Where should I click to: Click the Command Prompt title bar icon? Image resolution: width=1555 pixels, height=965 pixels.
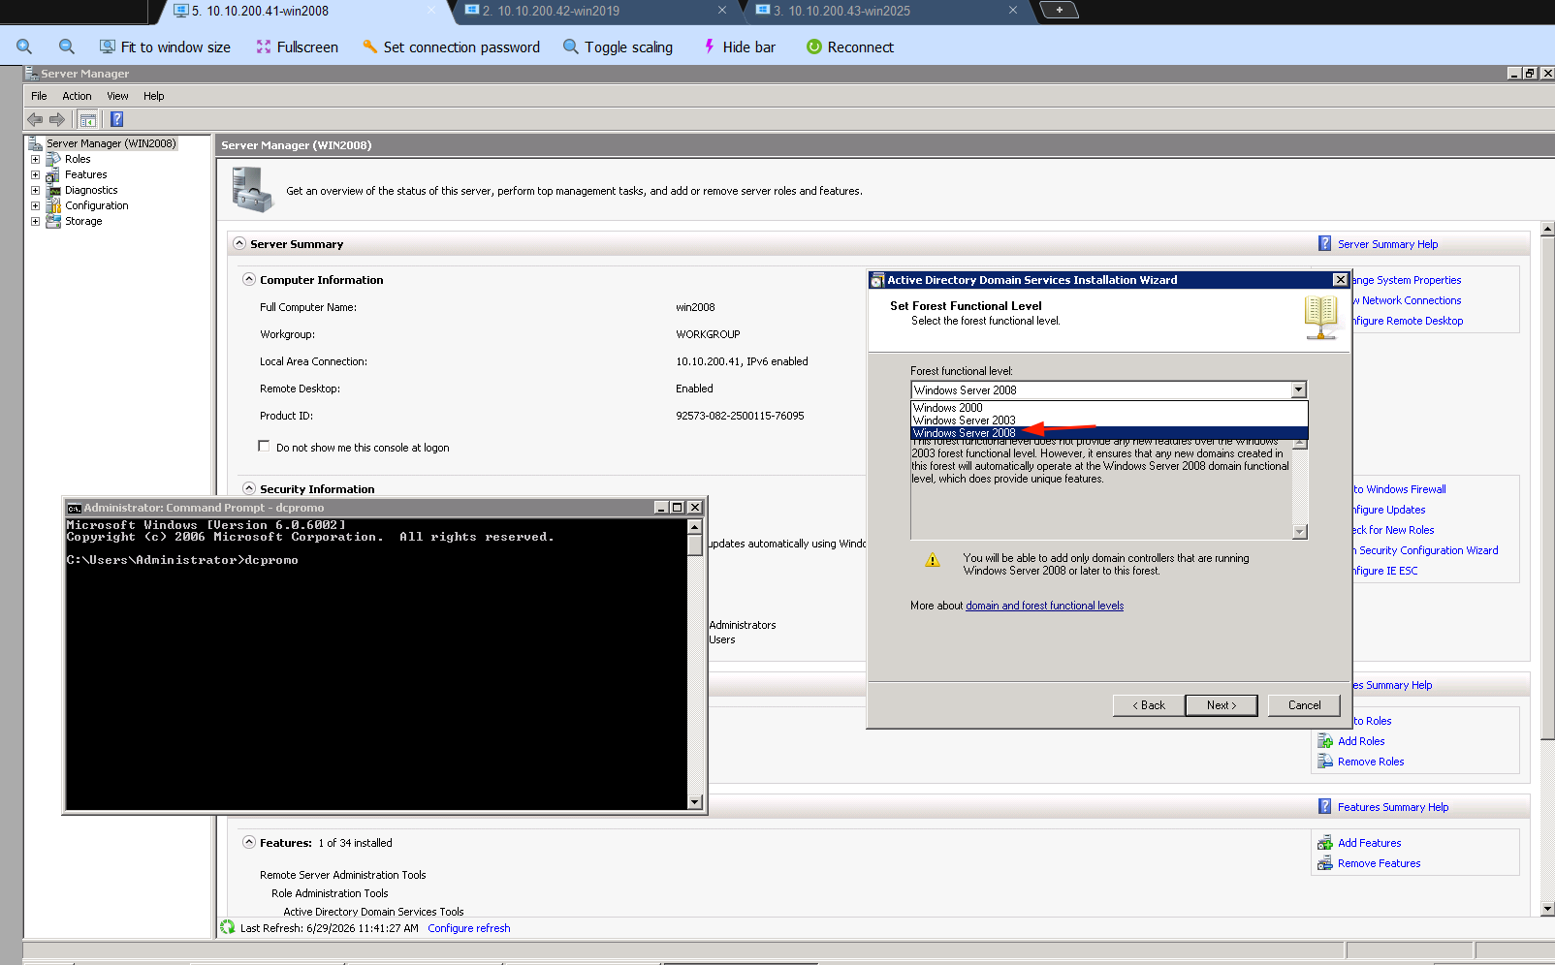(74, 508)
